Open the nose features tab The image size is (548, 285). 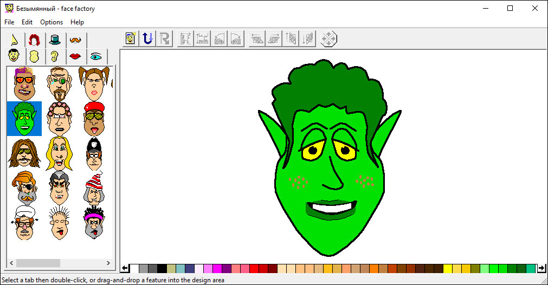click(15, 40)
